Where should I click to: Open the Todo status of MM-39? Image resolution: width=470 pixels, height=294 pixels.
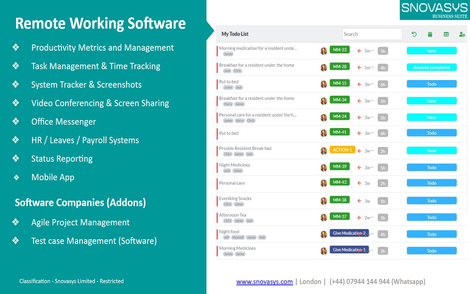[431, 168]
